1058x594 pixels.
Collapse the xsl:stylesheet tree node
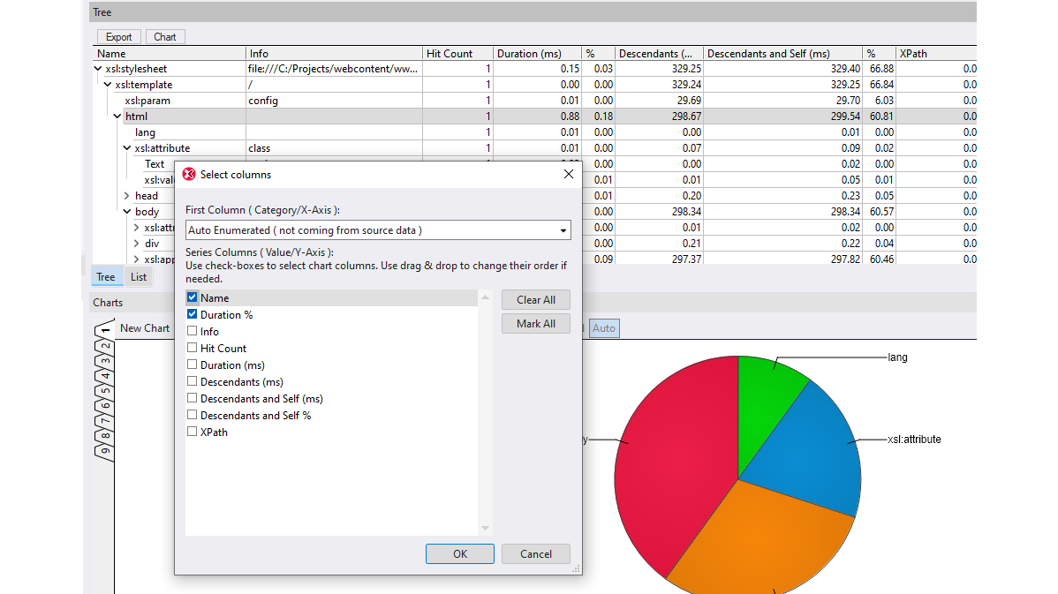click(x=96, y=68)
